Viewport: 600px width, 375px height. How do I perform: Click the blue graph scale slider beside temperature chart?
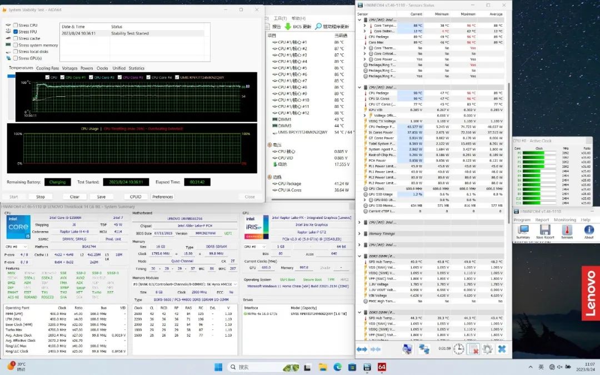pos(11,76)
